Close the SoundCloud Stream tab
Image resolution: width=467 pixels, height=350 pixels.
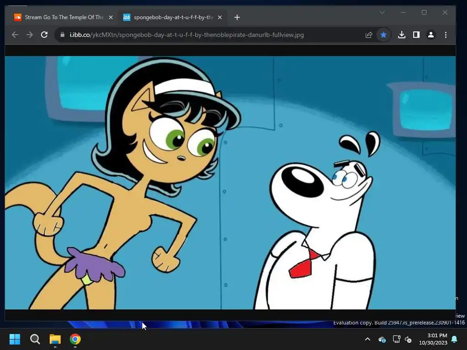click(111, 18)
